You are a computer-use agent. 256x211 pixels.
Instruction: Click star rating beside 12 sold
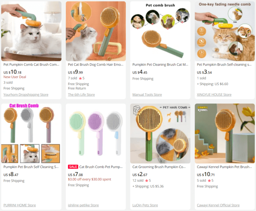pyautogui.click(x=148, y=180)
